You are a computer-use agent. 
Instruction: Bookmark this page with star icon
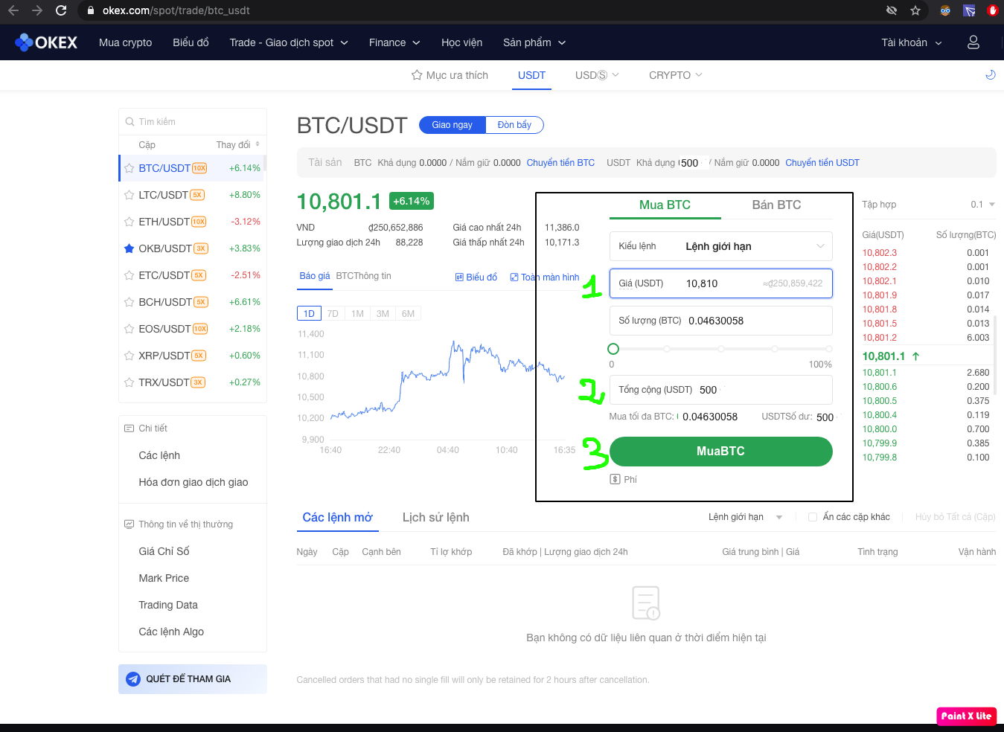(915, 10)
